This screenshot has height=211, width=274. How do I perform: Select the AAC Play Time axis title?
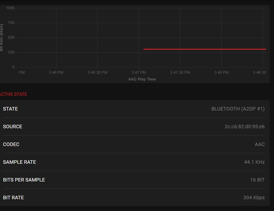[142, 79]
